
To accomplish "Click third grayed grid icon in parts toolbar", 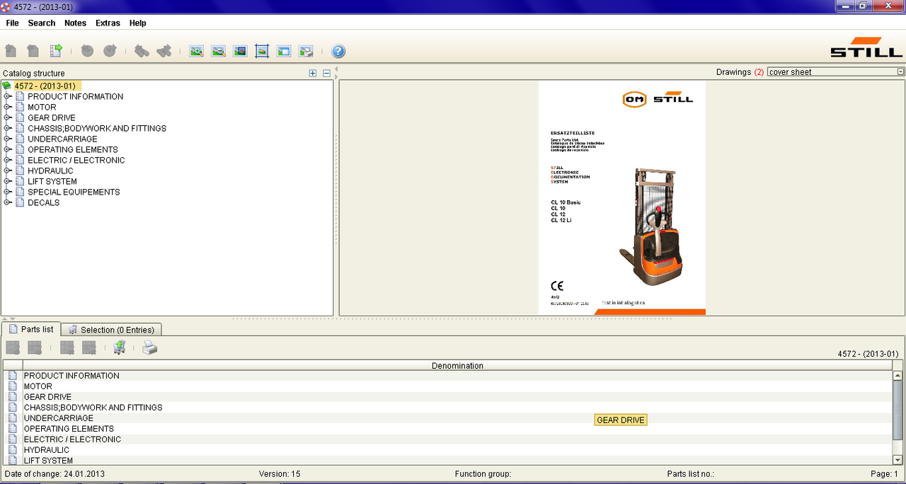I will click(x=67, y=347).
